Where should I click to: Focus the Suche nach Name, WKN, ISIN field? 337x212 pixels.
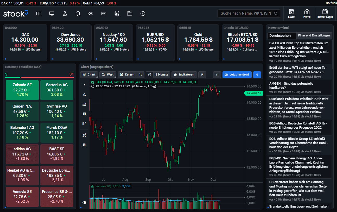click(x=249, y=14)
